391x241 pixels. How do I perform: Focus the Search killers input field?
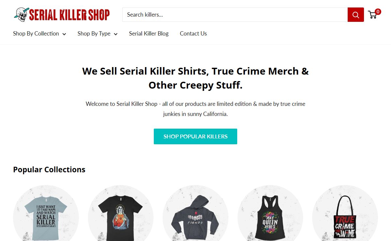tap(235, 15)
